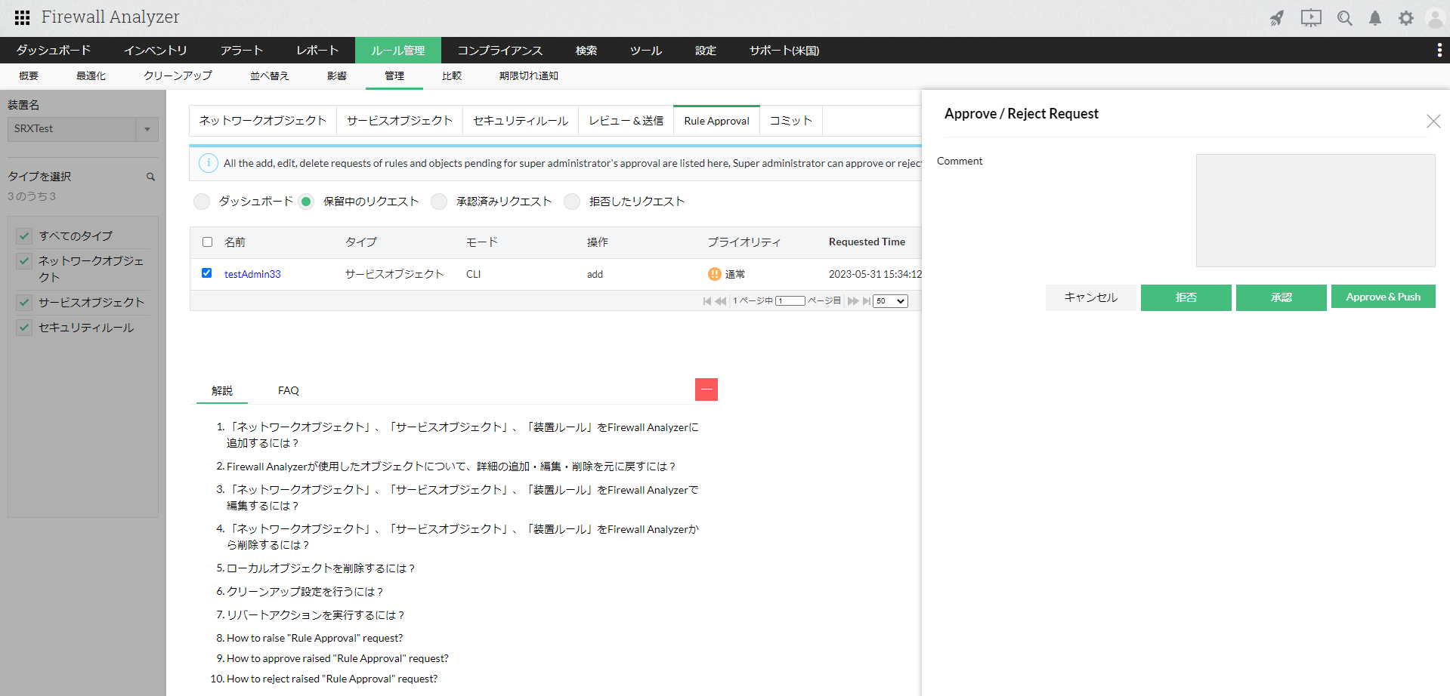Open the rows-per-page dropdown showing 50

coord(890,301)
